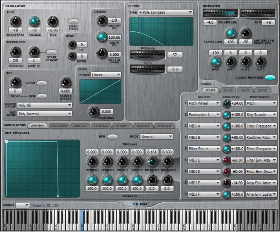280x232 pixels.
Task: Switch to the Filter Env tab
Action: point(59,126)
